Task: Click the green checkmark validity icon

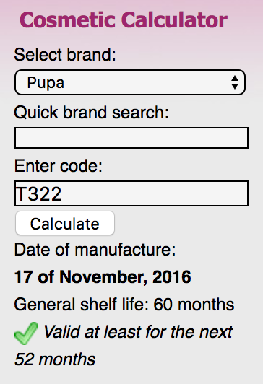Action: [x=26, y=333]
